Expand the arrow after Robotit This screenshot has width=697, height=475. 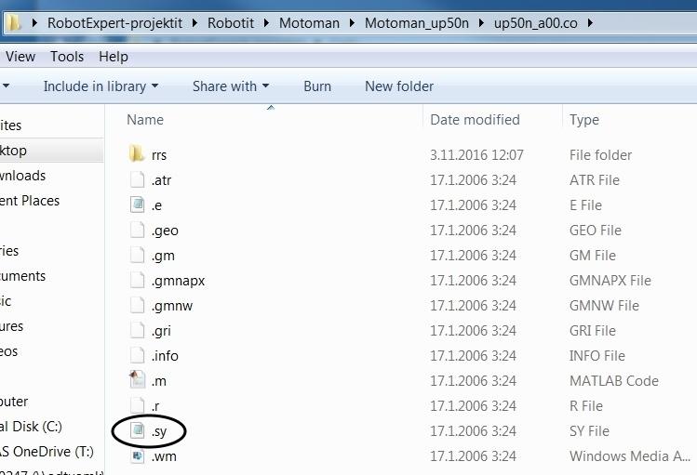click(x=266, y=22)
